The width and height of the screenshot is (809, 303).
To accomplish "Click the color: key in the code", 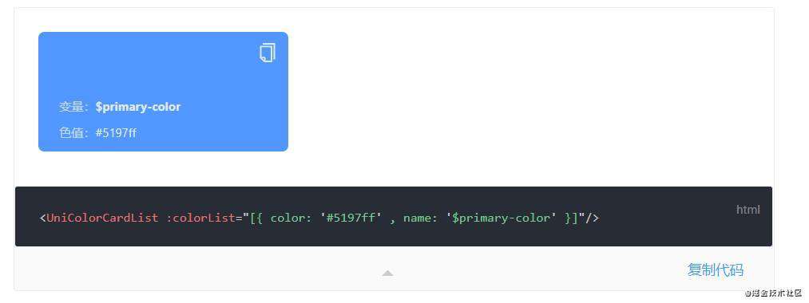I will pos(291,218).
